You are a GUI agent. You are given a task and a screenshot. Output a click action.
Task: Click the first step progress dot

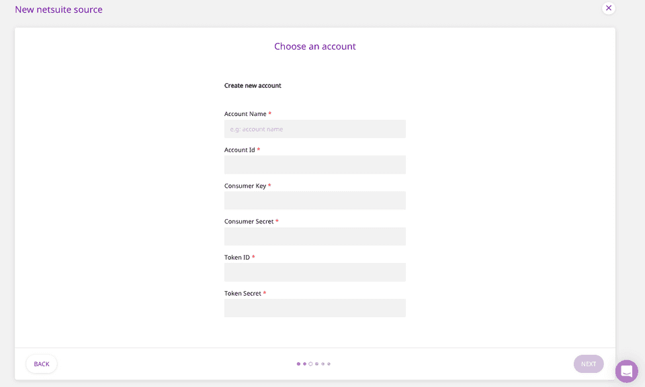(298, 364)
